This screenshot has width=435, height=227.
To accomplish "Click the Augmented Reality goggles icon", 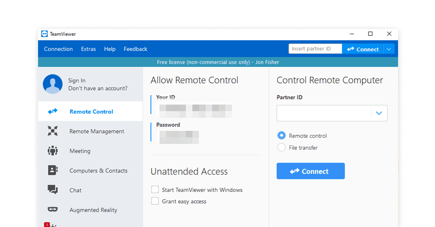I will click(x=53, y=210).
